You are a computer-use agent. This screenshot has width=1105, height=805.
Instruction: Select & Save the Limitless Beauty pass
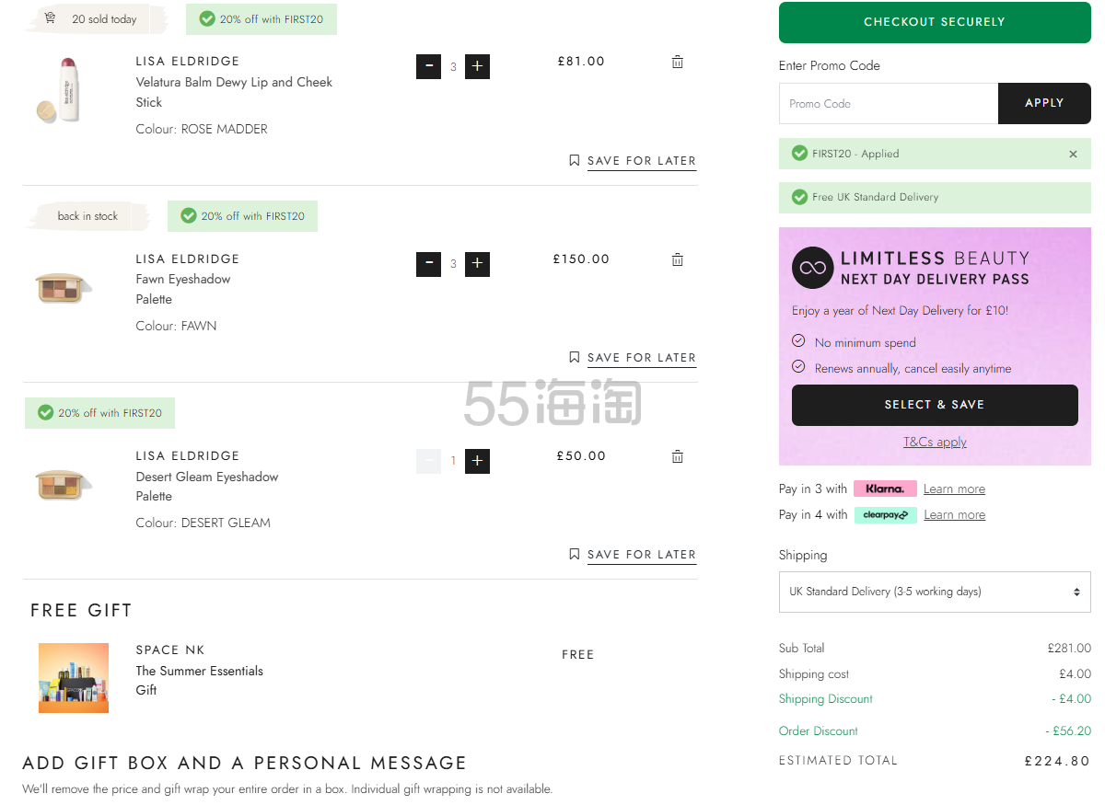coord(935,405)
